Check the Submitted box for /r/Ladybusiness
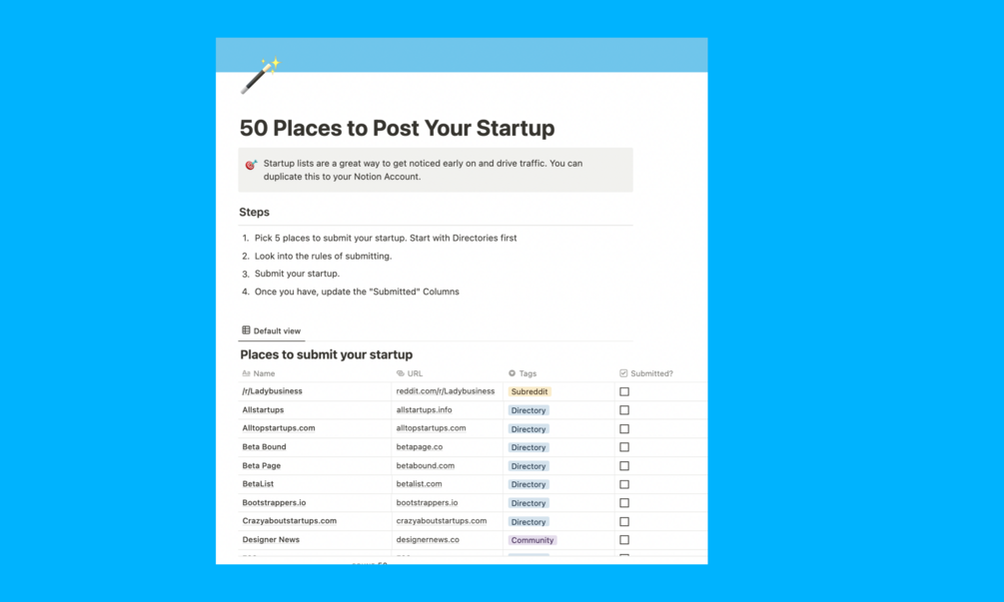The height and width of the screenshot is (602, 1004). tap(624, 392)
